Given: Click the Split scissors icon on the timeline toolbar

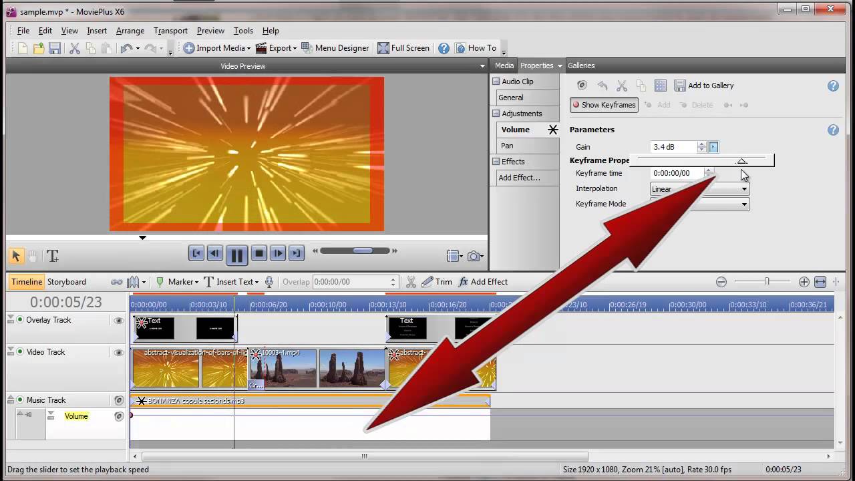Looking at the screenshot, I should pyautogui.click(x=411, y=282).
